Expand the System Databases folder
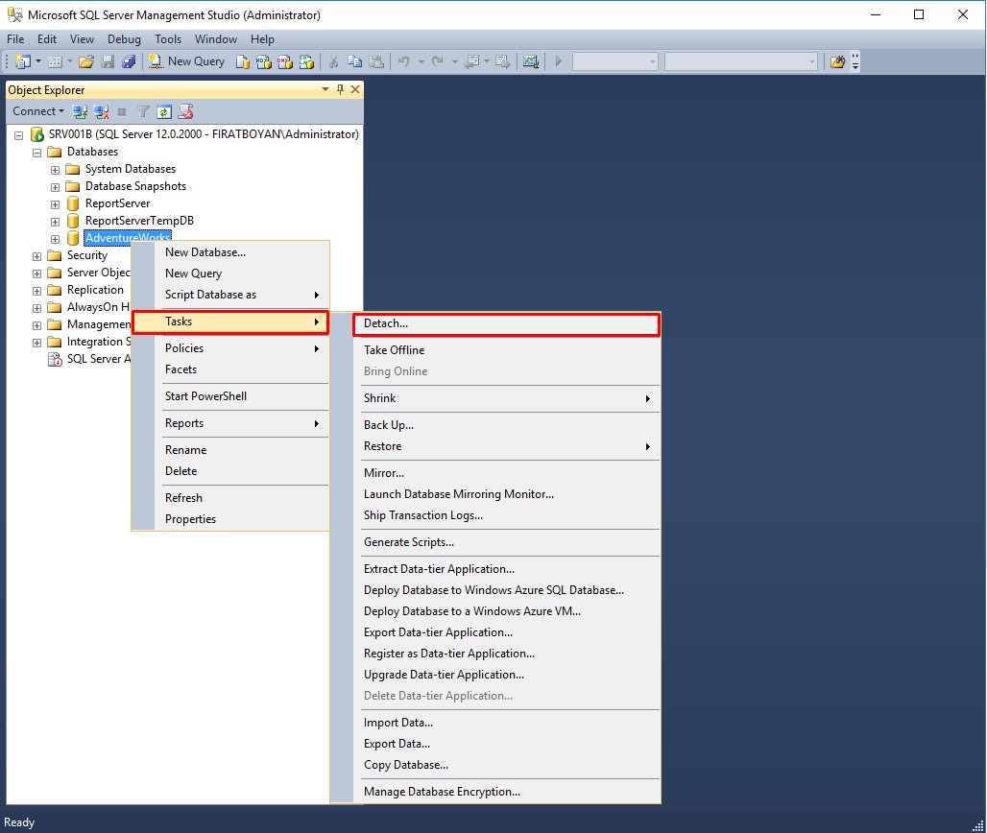 click(x=56, y=170)
